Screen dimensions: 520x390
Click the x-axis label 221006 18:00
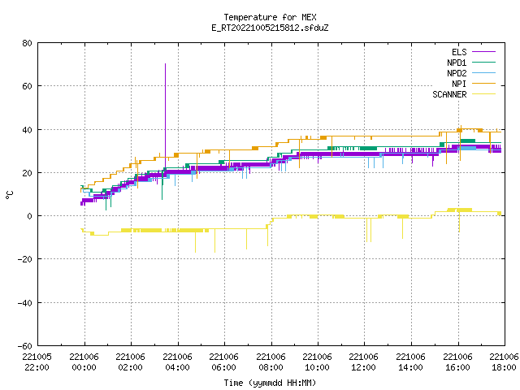[504, 362]
